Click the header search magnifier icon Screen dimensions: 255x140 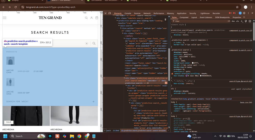point(86,18)
